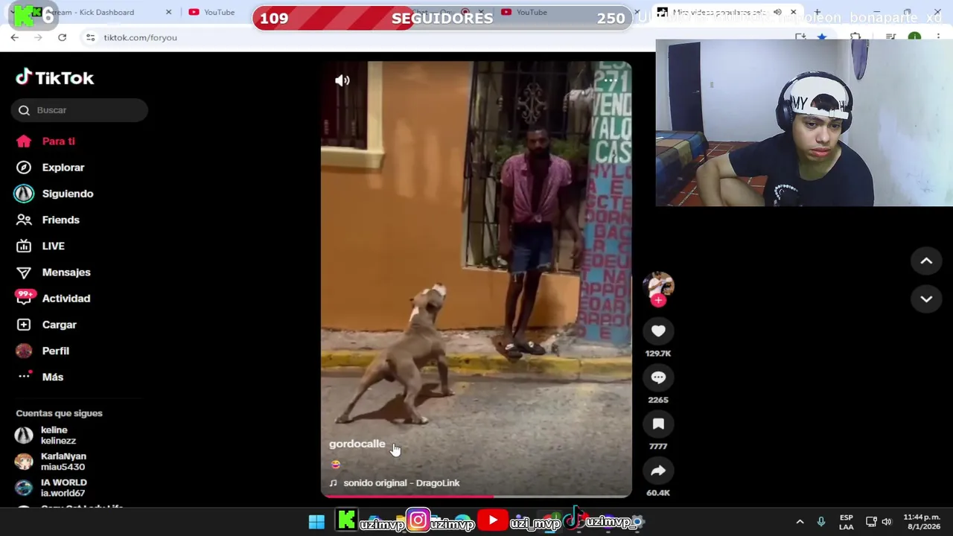Mute the TikTok tab via its speaker icon
The width and height of the screenshot is (953, 536).
pyautogui.click(x=777, y=12)
